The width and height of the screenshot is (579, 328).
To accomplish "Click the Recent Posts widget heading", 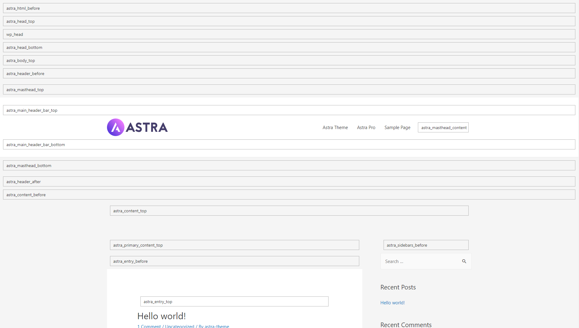I will click(398, 287).
